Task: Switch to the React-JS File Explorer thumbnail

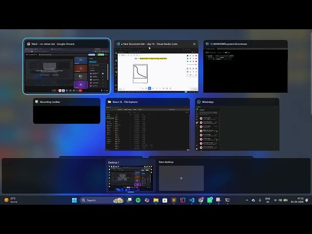Action: [x=148, y=124]
